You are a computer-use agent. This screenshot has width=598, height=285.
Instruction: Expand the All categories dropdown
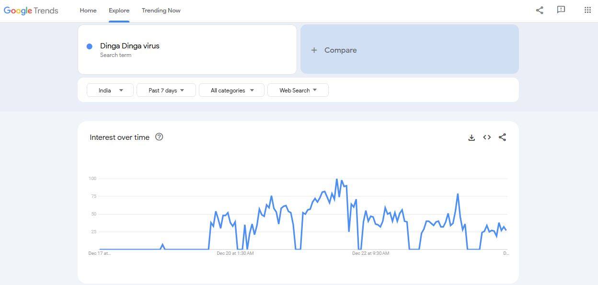coord(232,90)
